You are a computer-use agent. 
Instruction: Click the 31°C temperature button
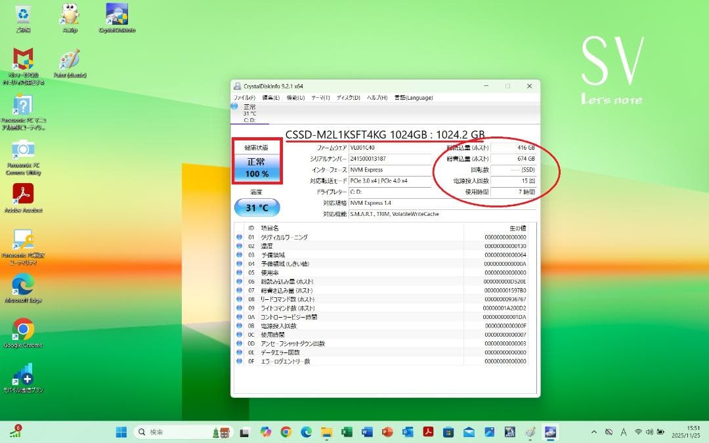257,207
